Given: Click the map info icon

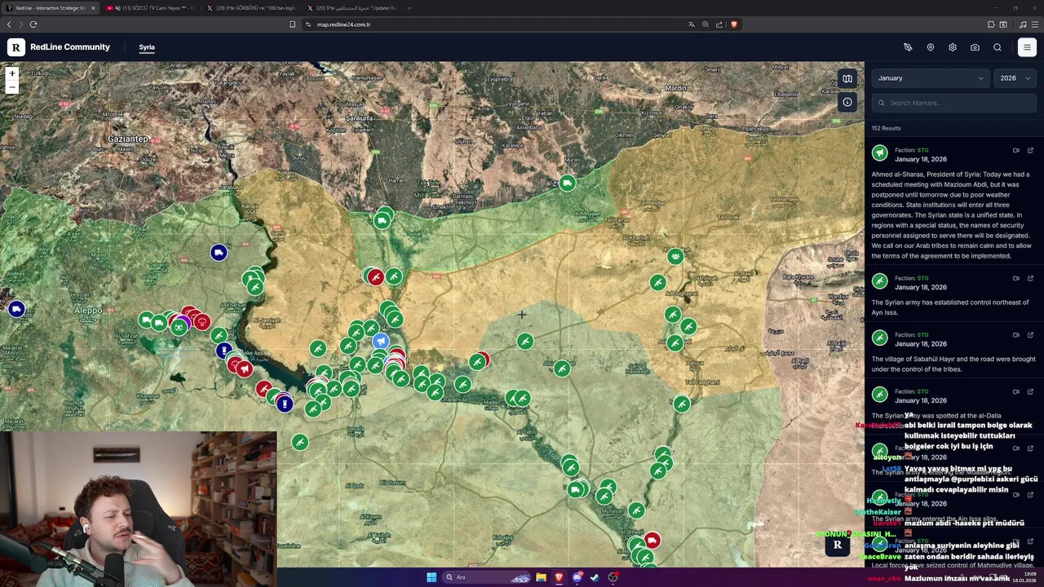Looking at the screenshot, I should point(847,102).
